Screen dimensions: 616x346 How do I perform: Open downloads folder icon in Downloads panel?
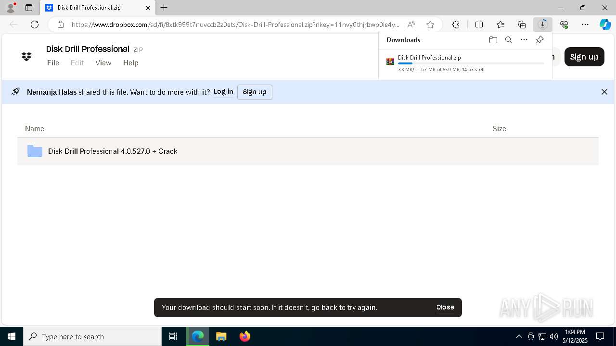click(x=493, y=40)
